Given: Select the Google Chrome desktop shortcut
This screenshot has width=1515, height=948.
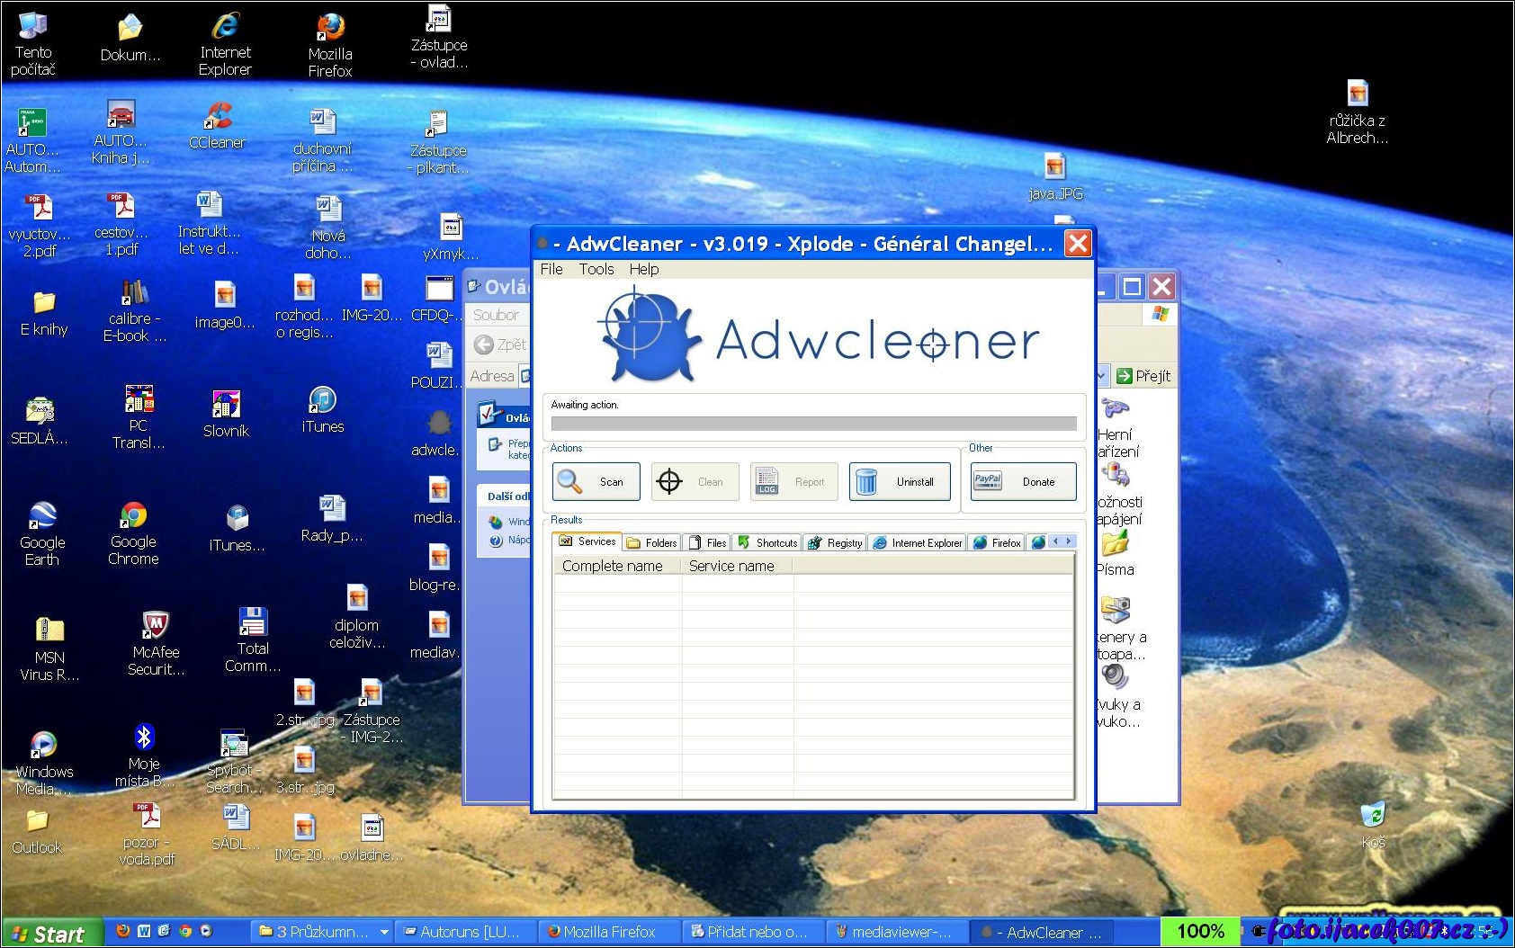Looking at the screenshot, I should [133, 533].
